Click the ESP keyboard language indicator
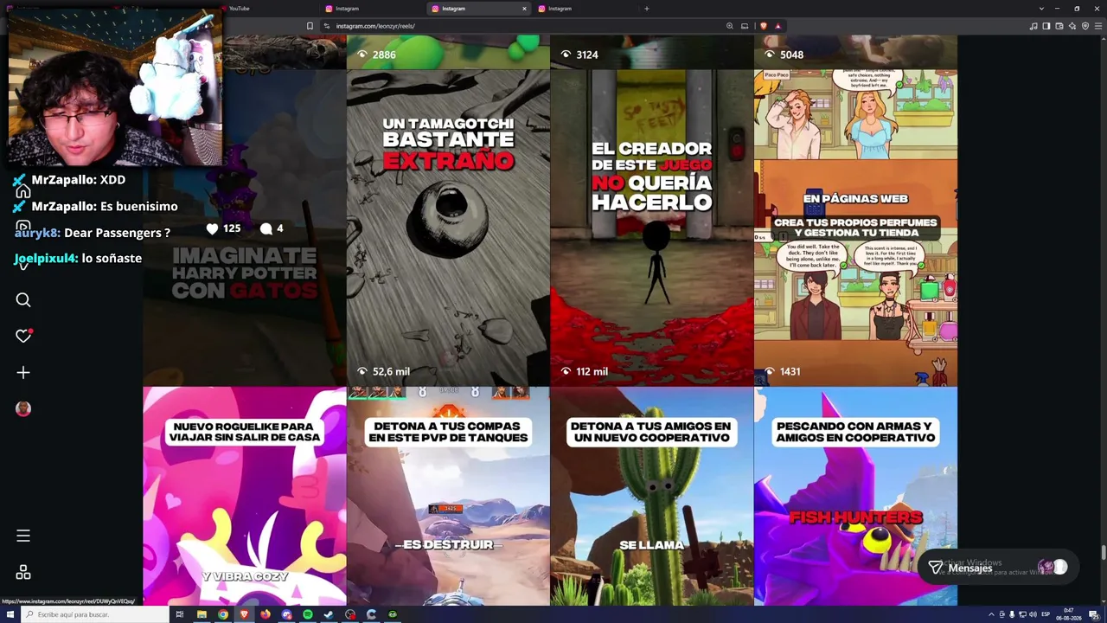Image resolution: width=1107 pixels, height=623 pixels. point(1046,614)
